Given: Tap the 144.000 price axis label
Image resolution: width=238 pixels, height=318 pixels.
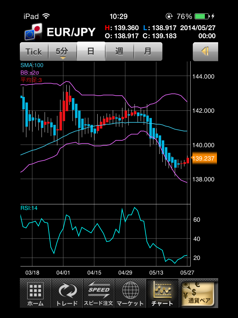Looking at the screenshot, I should point(203,76).
